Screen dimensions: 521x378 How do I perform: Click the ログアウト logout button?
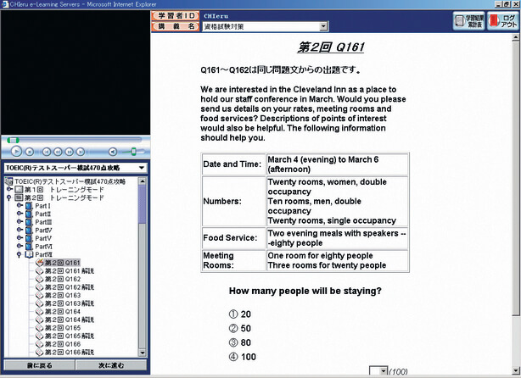point(504,21)
